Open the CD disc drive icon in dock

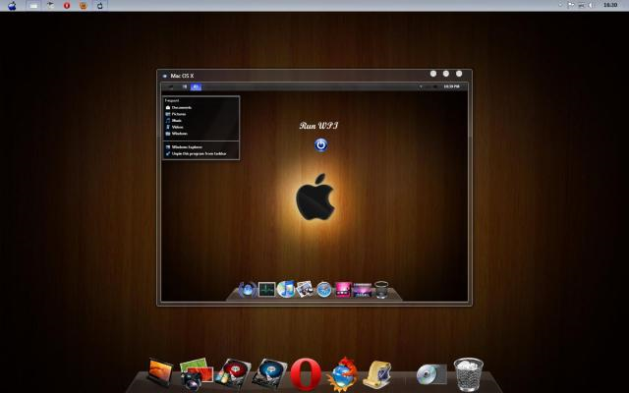coord(430,375)
